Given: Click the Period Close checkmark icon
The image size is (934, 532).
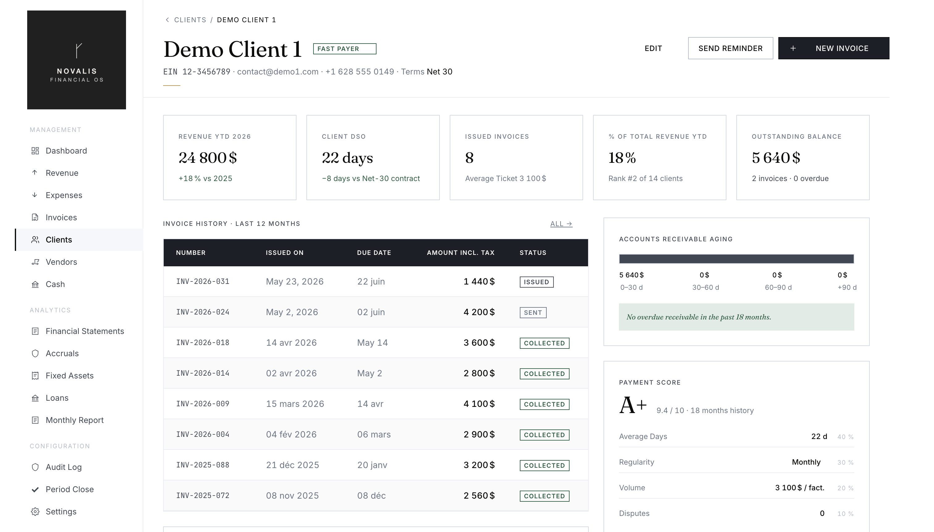Looking at the screenshot, I should click(x=35, y=490).
